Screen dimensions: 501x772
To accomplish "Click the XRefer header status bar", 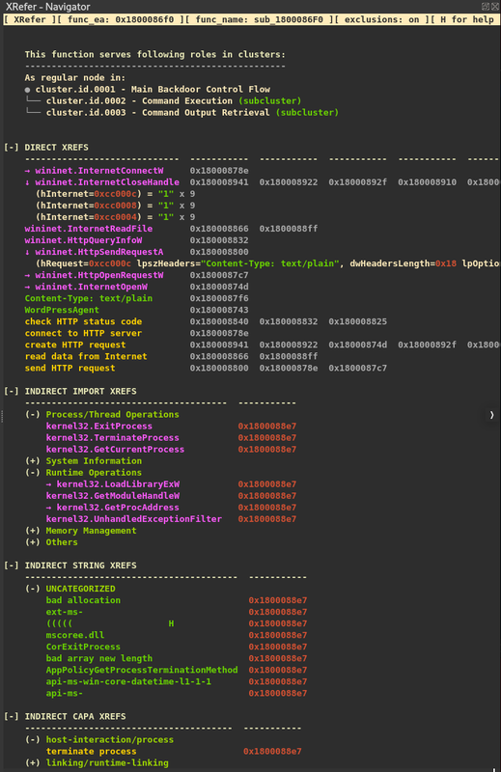I will pyautogui.click(x=250, y=19).
